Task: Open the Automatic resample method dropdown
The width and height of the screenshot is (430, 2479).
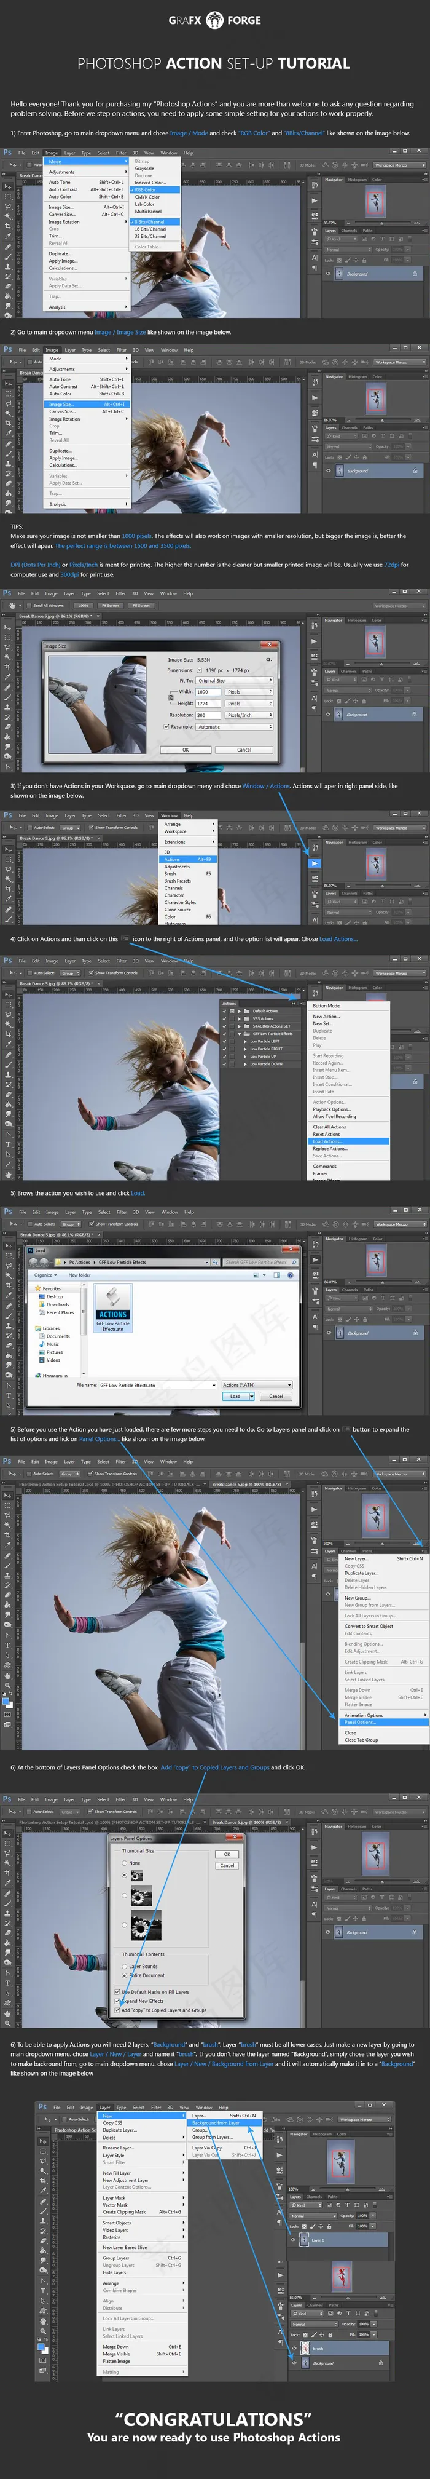Action: point(235,726)
